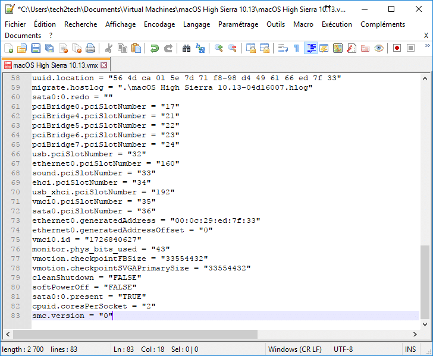Click vertical scrollbar down arrow
The height and width of the screenshot is (356, 433).
pos(425,325)
